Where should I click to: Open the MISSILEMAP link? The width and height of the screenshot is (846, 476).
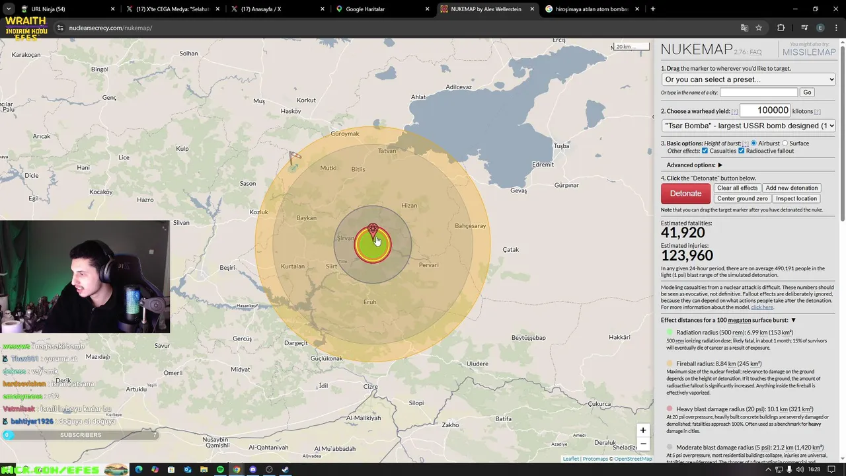coord(809,52)
